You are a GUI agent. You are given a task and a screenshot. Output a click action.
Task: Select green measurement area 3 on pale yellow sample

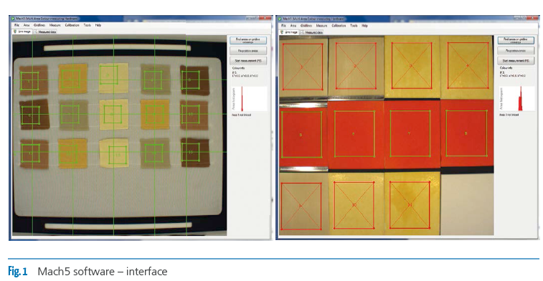click(x=108, y=75)
